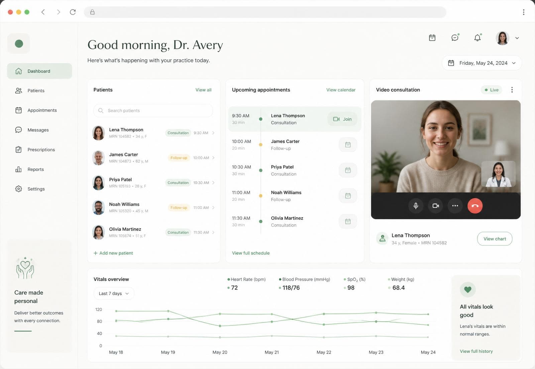This screenshot has width=535, height=369.
Task: Click the Consultation tag for Priya Patel
Action: pyautogui.click(x=178, y=183)
